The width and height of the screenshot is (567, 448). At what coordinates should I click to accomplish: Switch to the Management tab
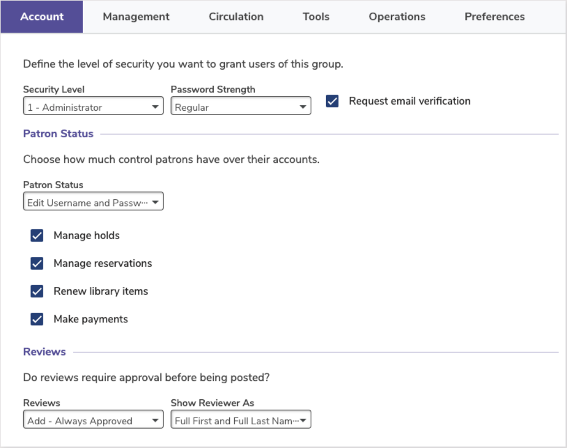pyautogui.click(x=136, y=17)
